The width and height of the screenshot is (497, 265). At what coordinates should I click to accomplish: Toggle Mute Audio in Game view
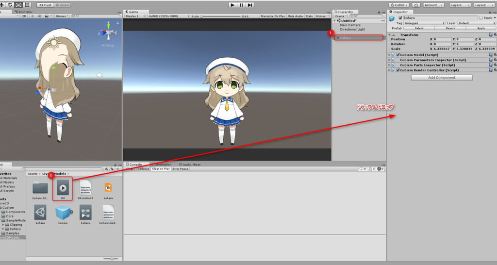pyautogui.click(x=295, y=16)
